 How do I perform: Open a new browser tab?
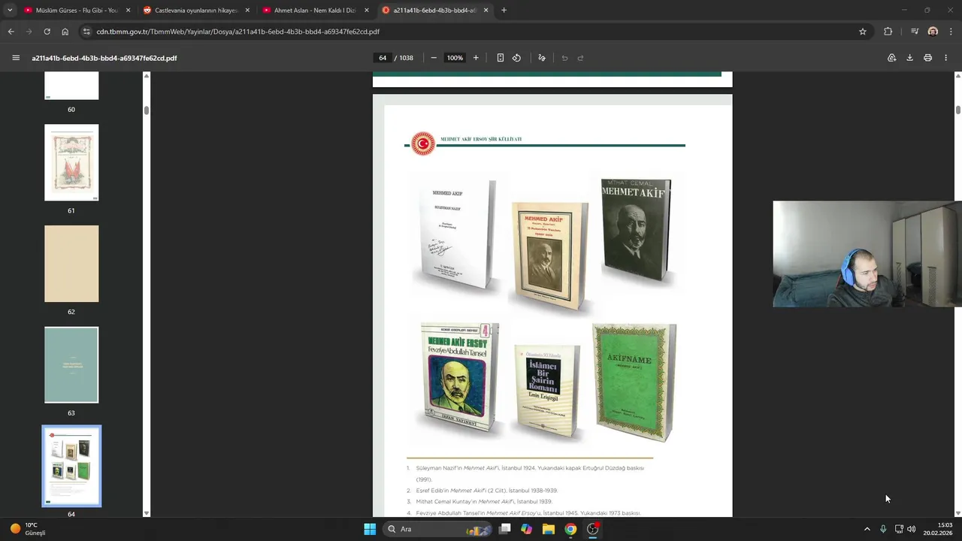tap(504, 11)
